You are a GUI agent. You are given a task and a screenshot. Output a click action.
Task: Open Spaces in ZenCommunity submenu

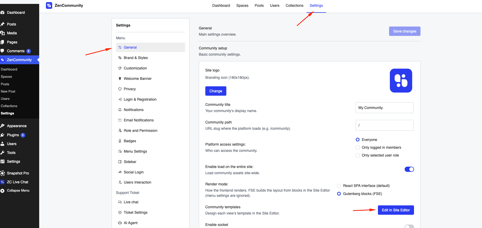(6, 77)
